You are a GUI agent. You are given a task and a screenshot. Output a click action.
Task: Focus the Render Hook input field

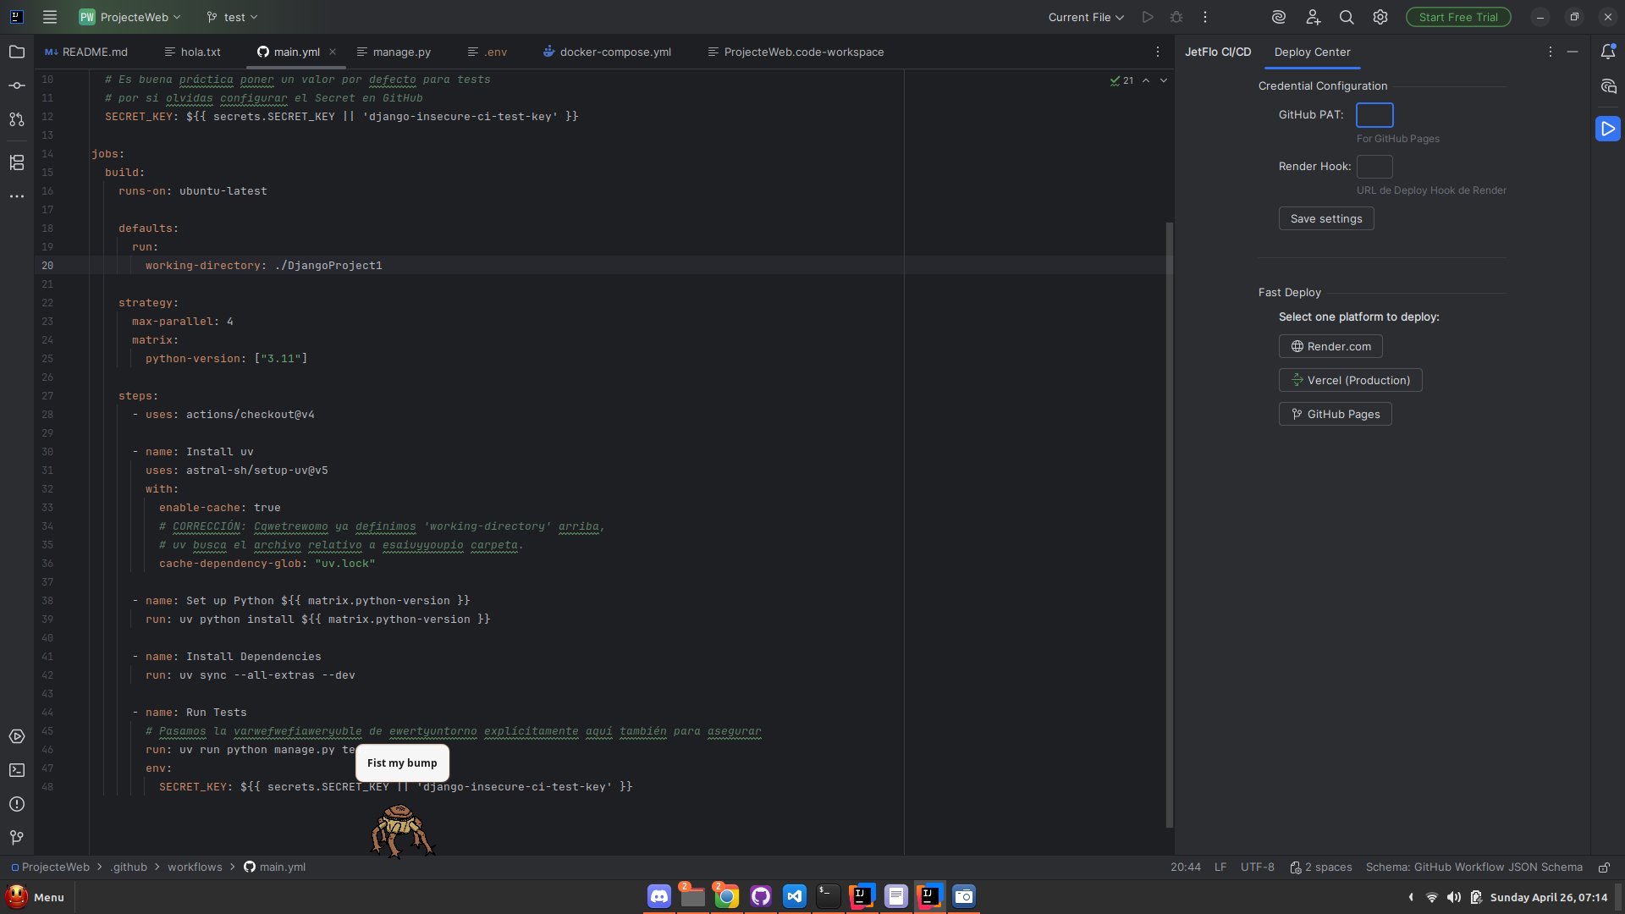(x=1374, y=167)
